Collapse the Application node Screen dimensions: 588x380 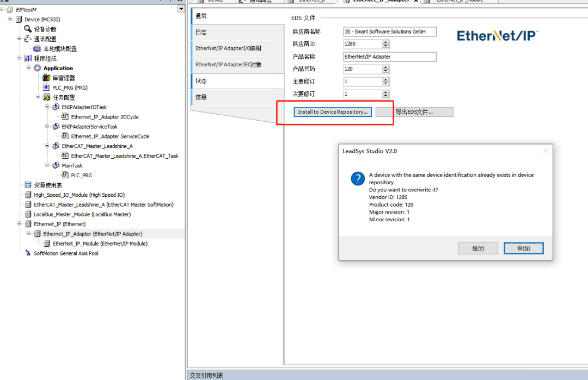coord(28,68)
